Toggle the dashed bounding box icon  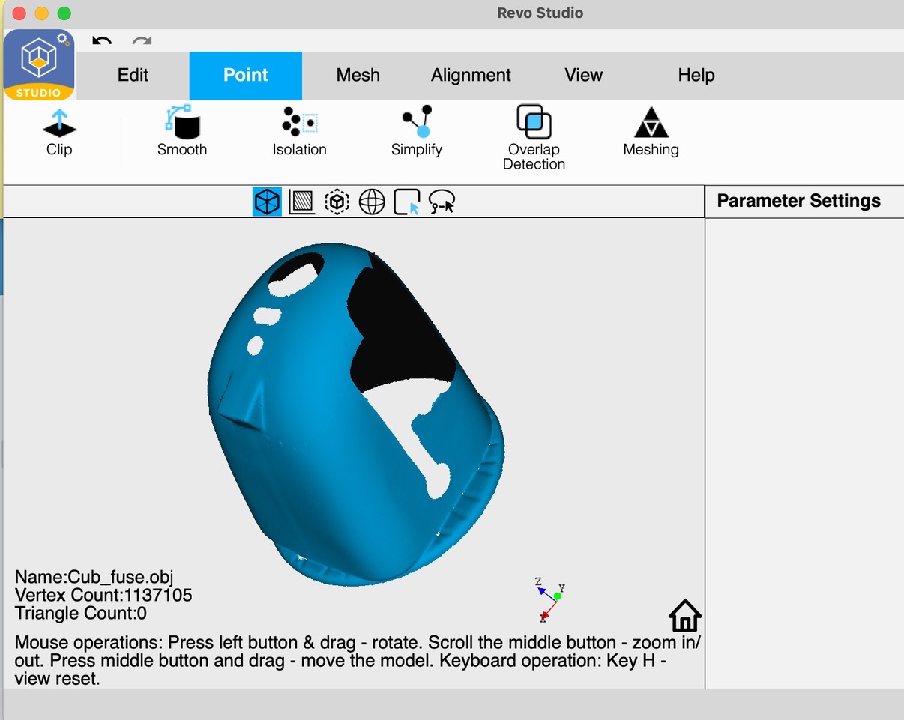[337, 202]
